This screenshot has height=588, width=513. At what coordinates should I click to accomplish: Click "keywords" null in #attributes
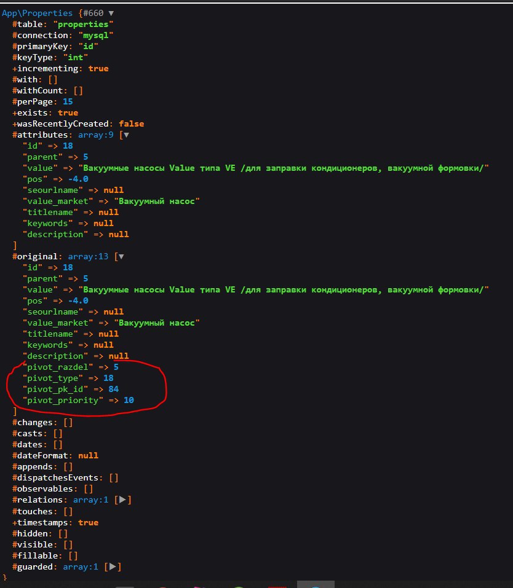click(x=103, y=224)
